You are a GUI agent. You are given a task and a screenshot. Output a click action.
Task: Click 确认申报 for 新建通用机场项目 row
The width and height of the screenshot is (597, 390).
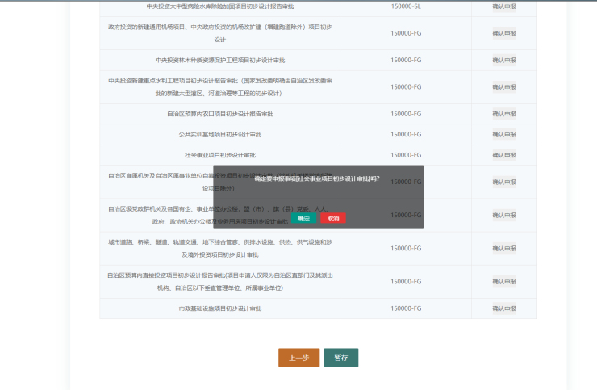(504, 33)
